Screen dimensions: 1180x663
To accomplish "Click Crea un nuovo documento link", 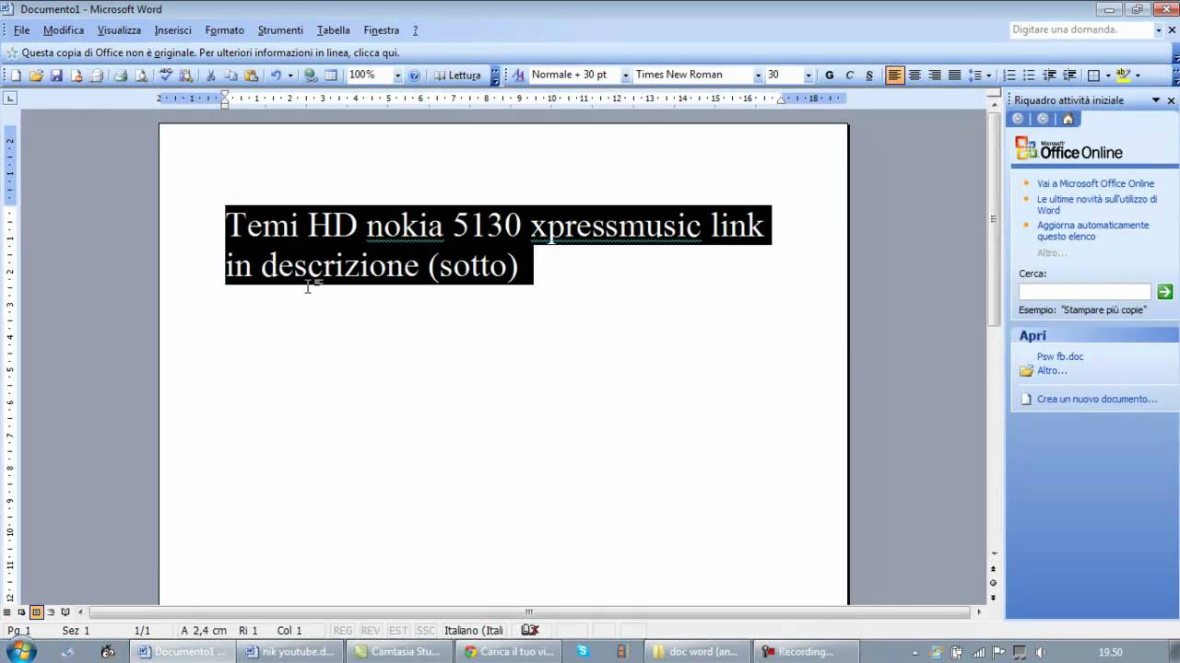I will (1097, 399).
